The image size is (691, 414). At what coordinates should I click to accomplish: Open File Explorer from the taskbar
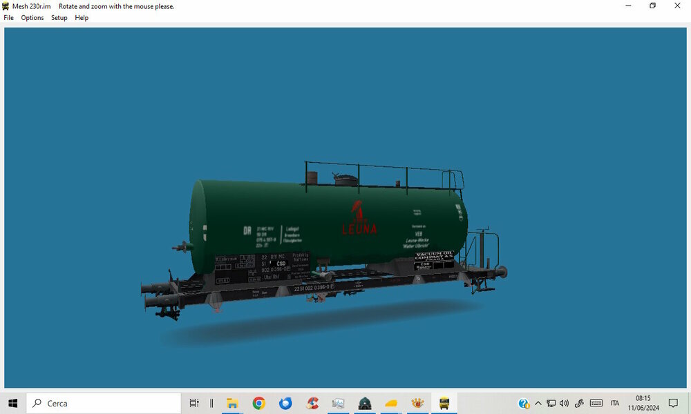pyautogui.click(x=232, y=403)
